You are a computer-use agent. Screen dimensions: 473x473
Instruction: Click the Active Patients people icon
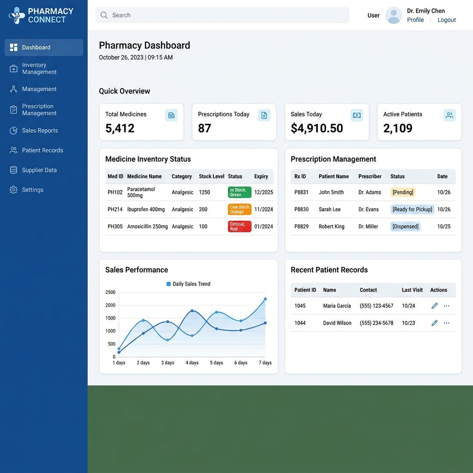coord(449,115)
